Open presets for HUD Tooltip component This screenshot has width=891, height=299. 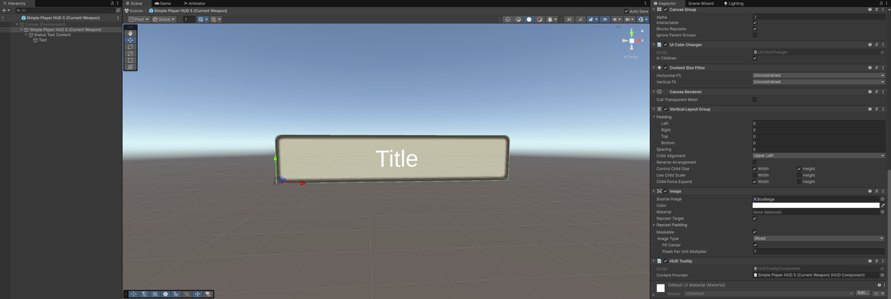[876, 261]
